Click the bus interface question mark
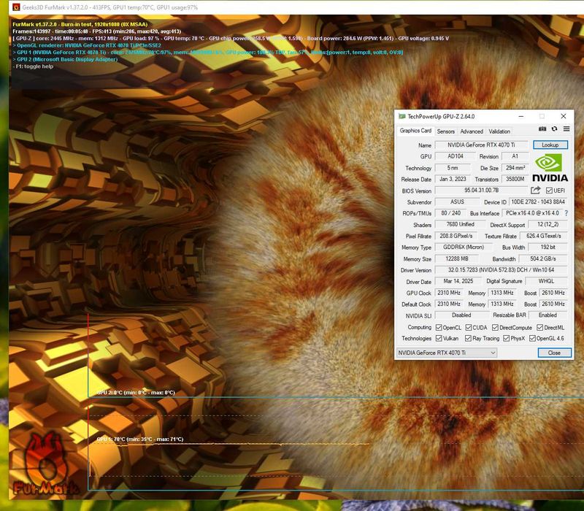 pos(566,213)
